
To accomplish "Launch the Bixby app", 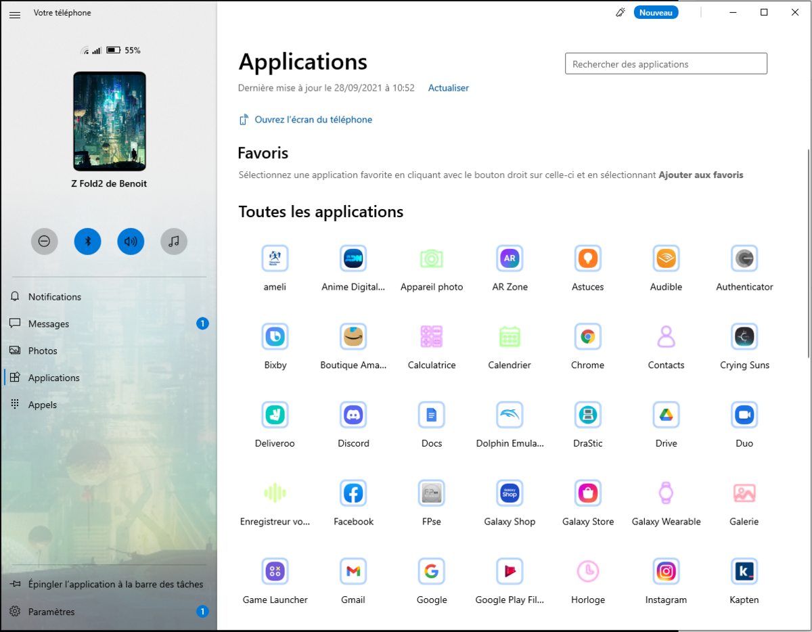I will pos(275,336).
